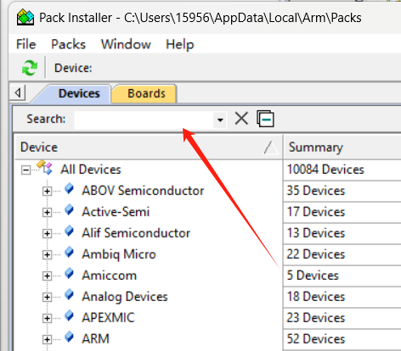Click the collapse all tree icon
Screen dimensions: 401x351
(x=265, y=119)
